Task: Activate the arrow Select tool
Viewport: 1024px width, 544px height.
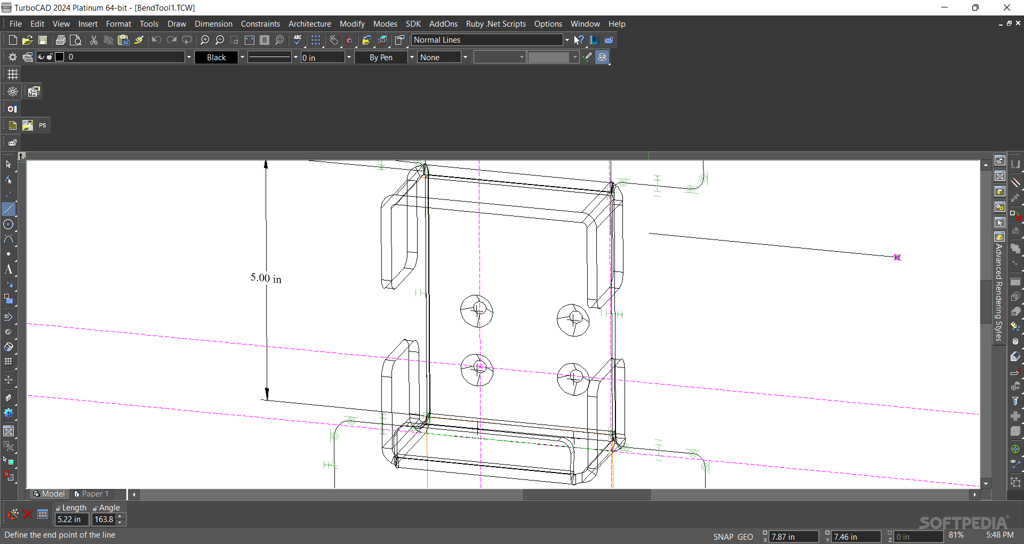Action: [x=9, y=164]
